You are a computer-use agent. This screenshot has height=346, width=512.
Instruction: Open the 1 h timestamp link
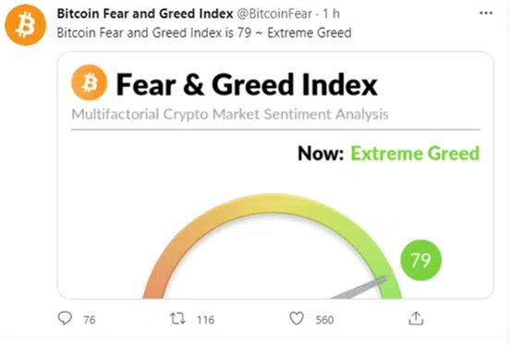tap(331, 14)
